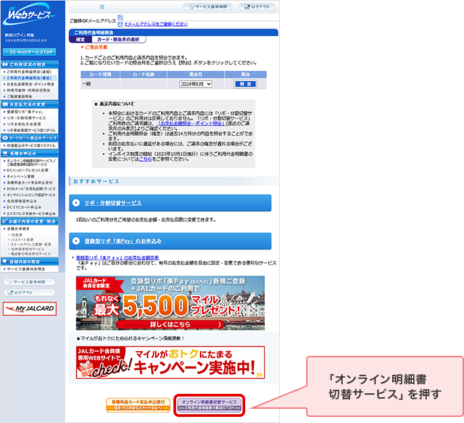The width and height of the screenshot is (464, 423).
Task: Open ご利用代金明細照会(速報) in sidebar
Action: [x=29, y=72]
